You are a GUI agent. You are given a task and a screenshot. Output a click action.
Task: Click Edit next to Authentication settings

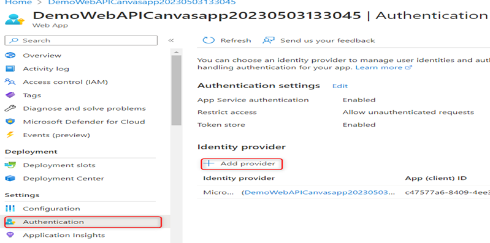point(340,86)
